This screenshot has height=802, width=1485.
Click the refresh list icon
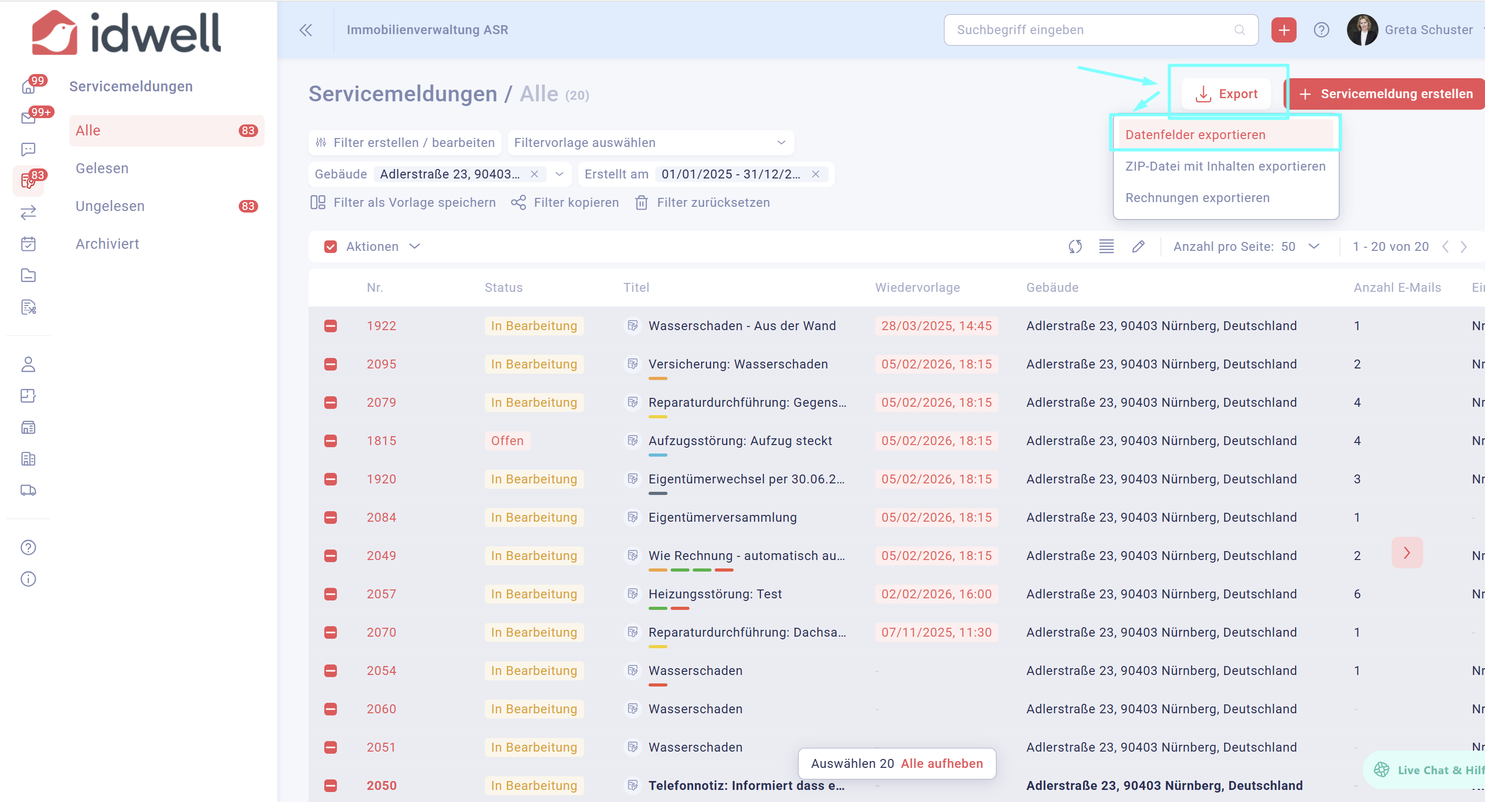(x=1075, y=247)
